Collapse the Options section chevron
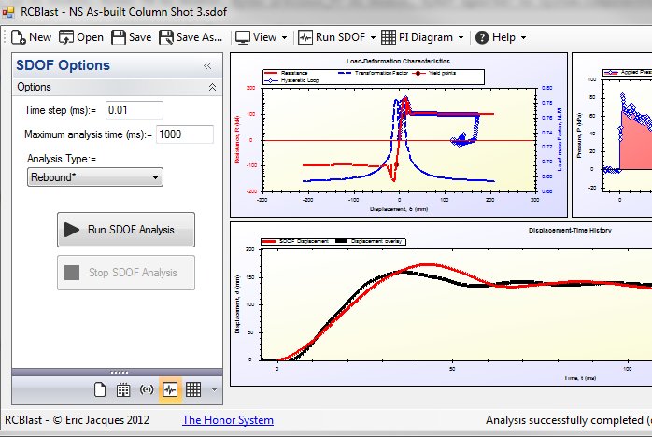Screen dimensions: 652x437 (212, 87)
